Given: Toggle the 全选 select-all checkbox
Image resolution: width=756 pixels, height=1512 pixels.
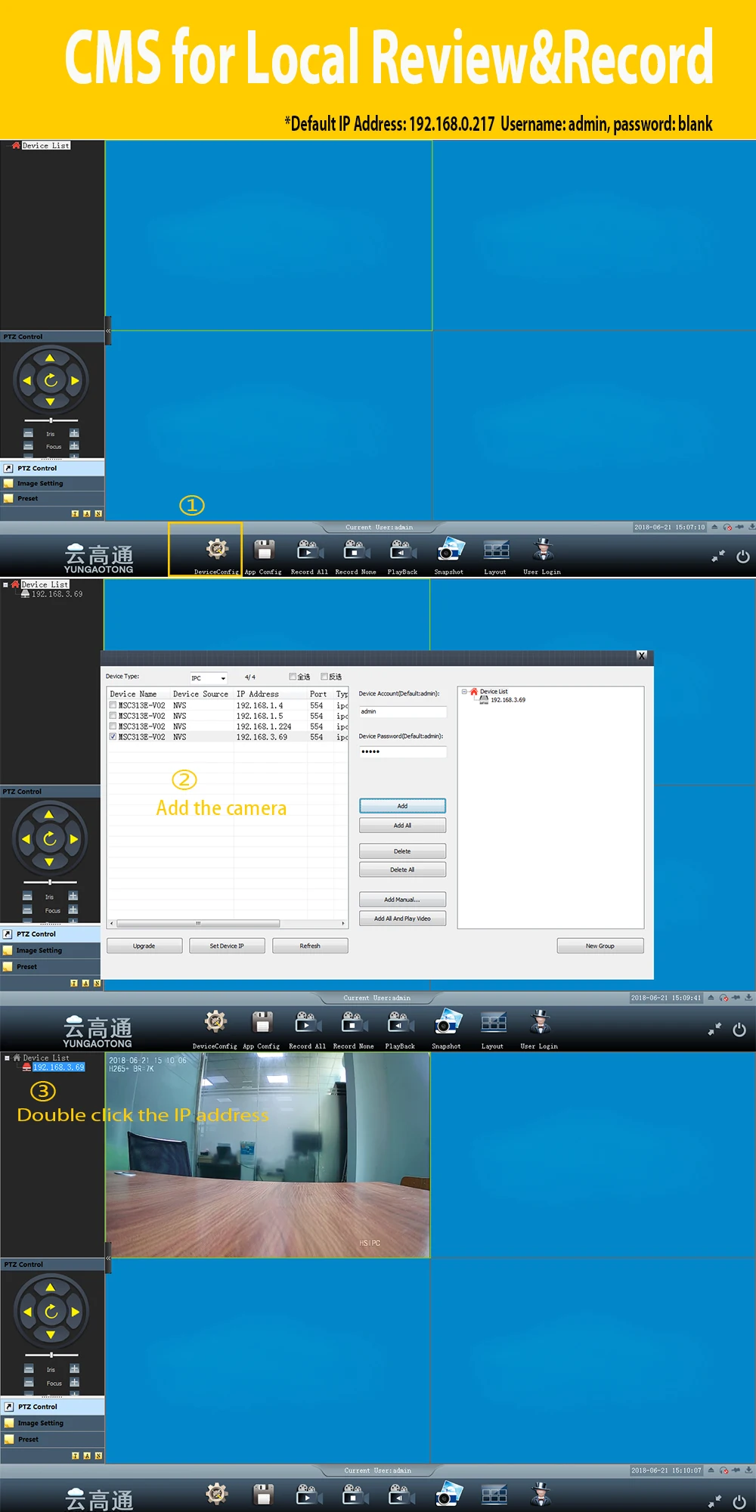Looking at the screenshot, I should point(293,677).
